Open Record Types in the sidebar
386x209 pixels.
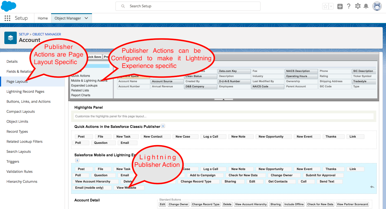pyautogui.click(x=17, y=131)
